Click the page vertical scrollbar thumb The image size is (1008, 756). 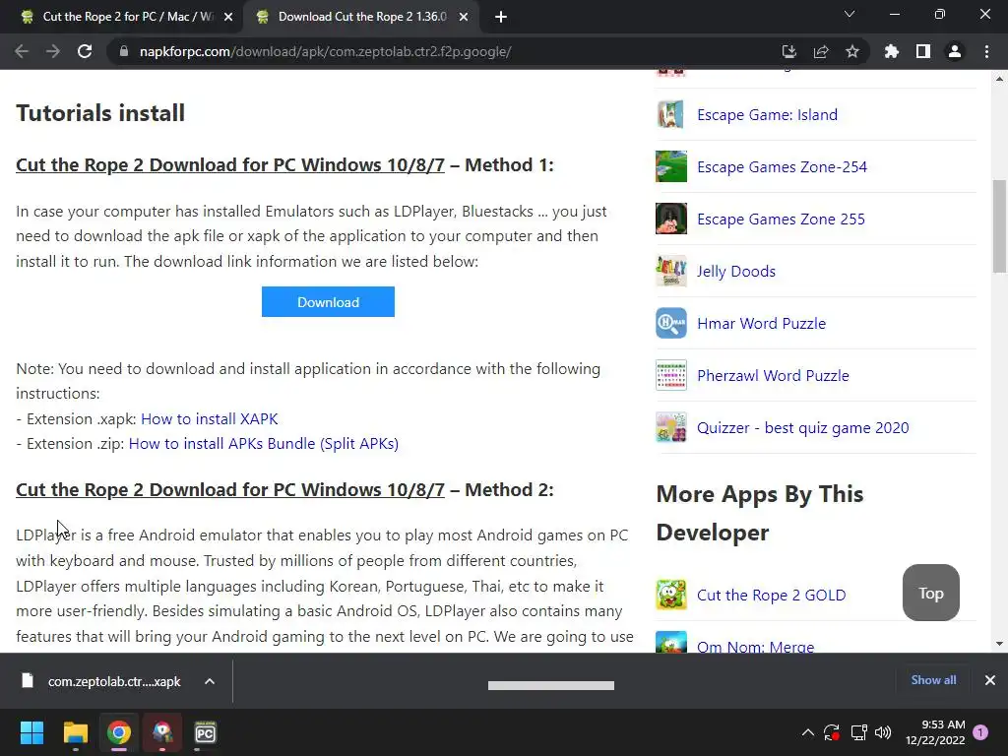[x=999, y=226]
